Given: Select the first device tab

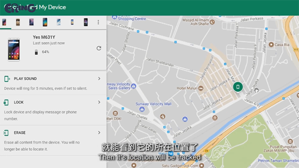Looking at the screenshot, I should click(x=4, y=22).
